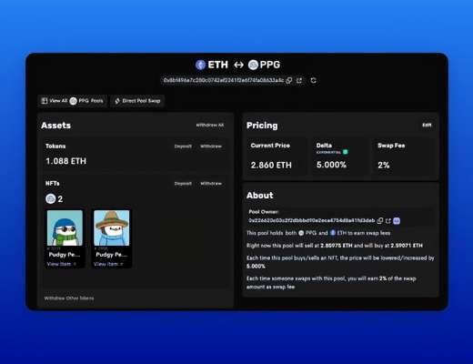Open brown-hat Pudgy Penguin thumbnail
Image resolution: width=473 pixels, height=364 pixels.
coord(112,227)
